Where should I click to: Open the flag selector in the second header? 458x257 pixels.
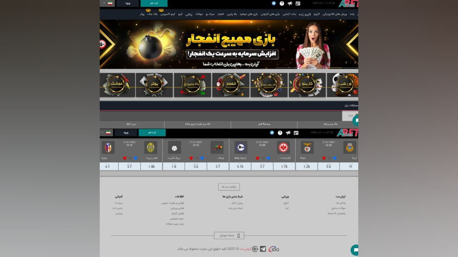(x=108, y=133)
